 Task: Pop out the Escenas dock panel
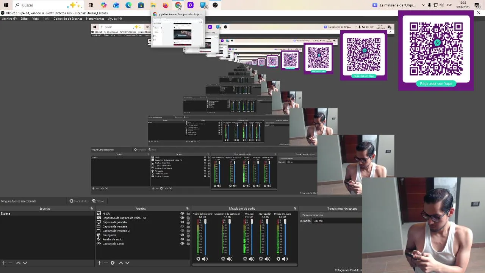point(91,209)
